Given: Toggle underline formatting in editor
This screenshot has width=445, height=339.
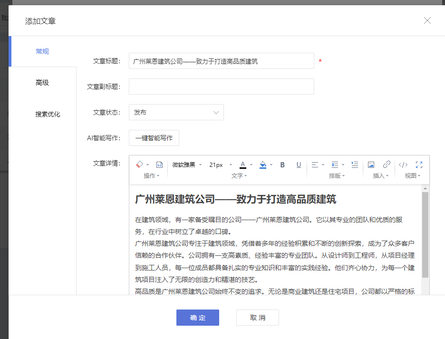Looking at the screenshot, I should click(299, 165).
